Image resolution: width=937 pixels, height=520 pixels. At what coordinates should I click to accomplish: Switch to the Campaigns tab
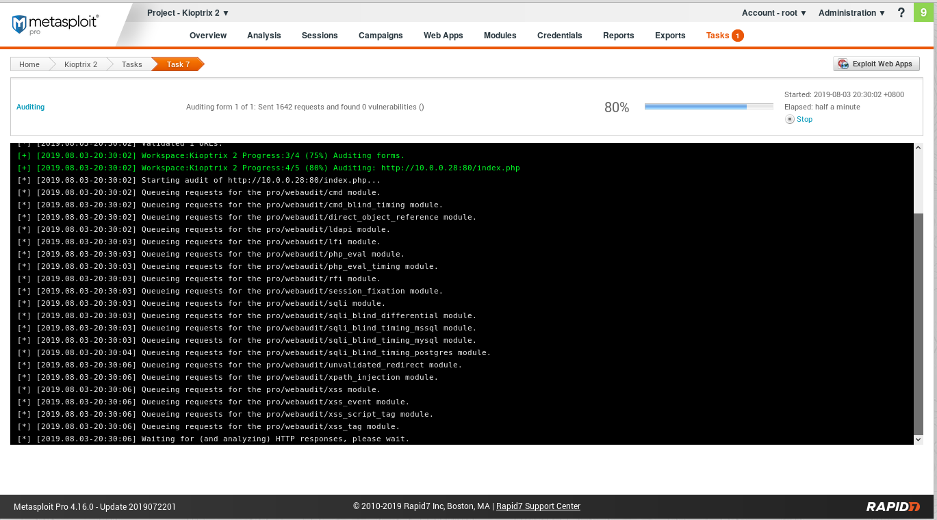381,36
